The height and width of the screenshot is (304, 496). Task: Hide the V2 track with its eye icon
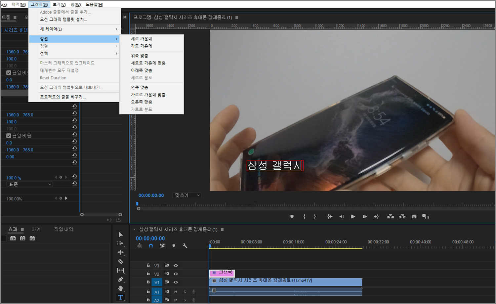coord(176,274)
